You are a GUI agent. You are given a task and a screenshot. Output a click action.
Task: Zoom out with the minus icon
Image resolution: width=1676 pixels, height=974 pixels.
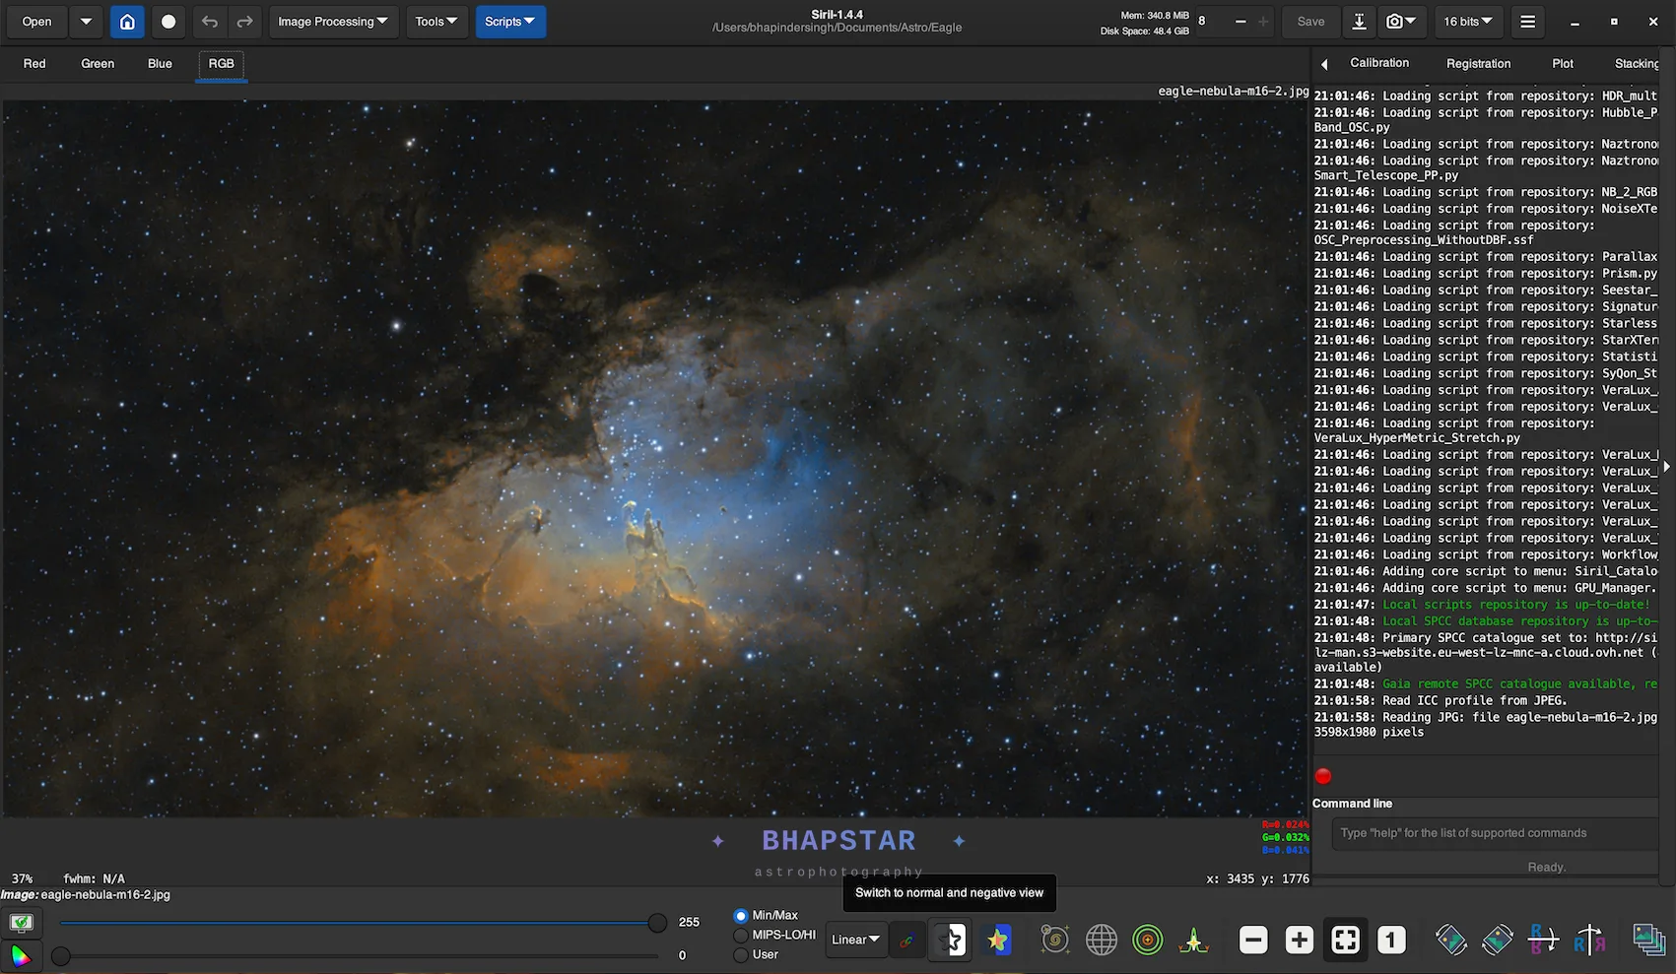click(1253, 941)
